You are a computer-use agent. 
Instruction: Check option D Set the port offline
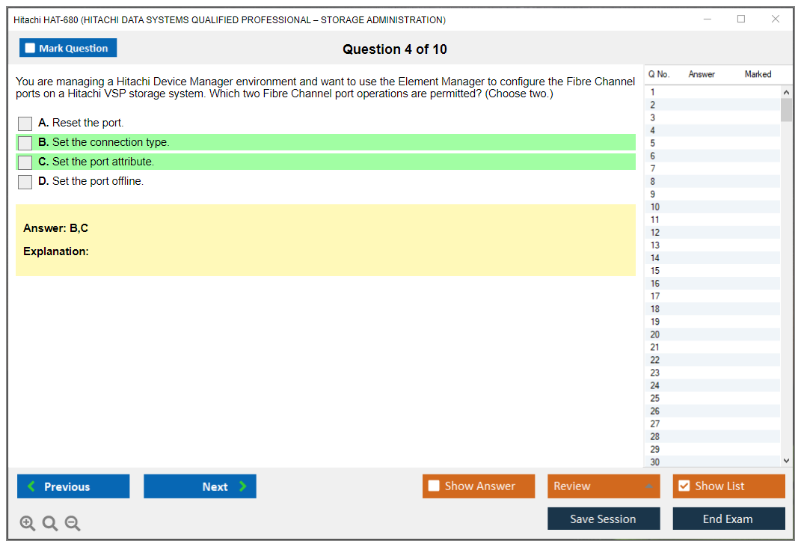[x=25, y=182]
